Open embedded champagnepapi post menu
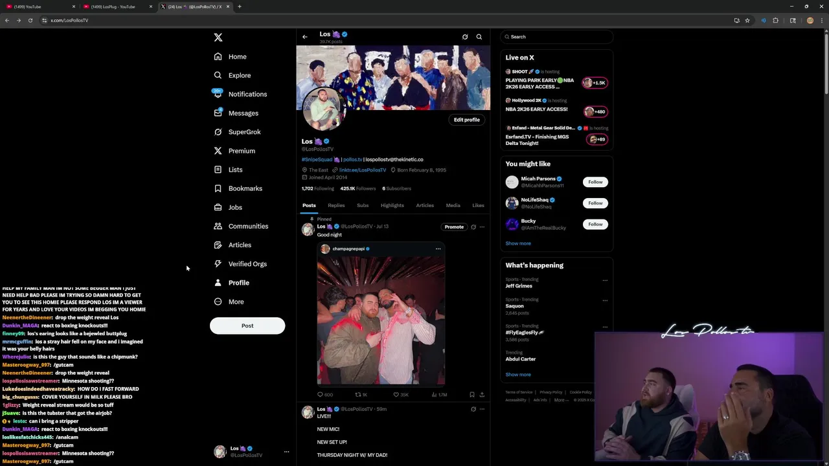The width and height of the screenshot is (829, 466). (438, 249)
